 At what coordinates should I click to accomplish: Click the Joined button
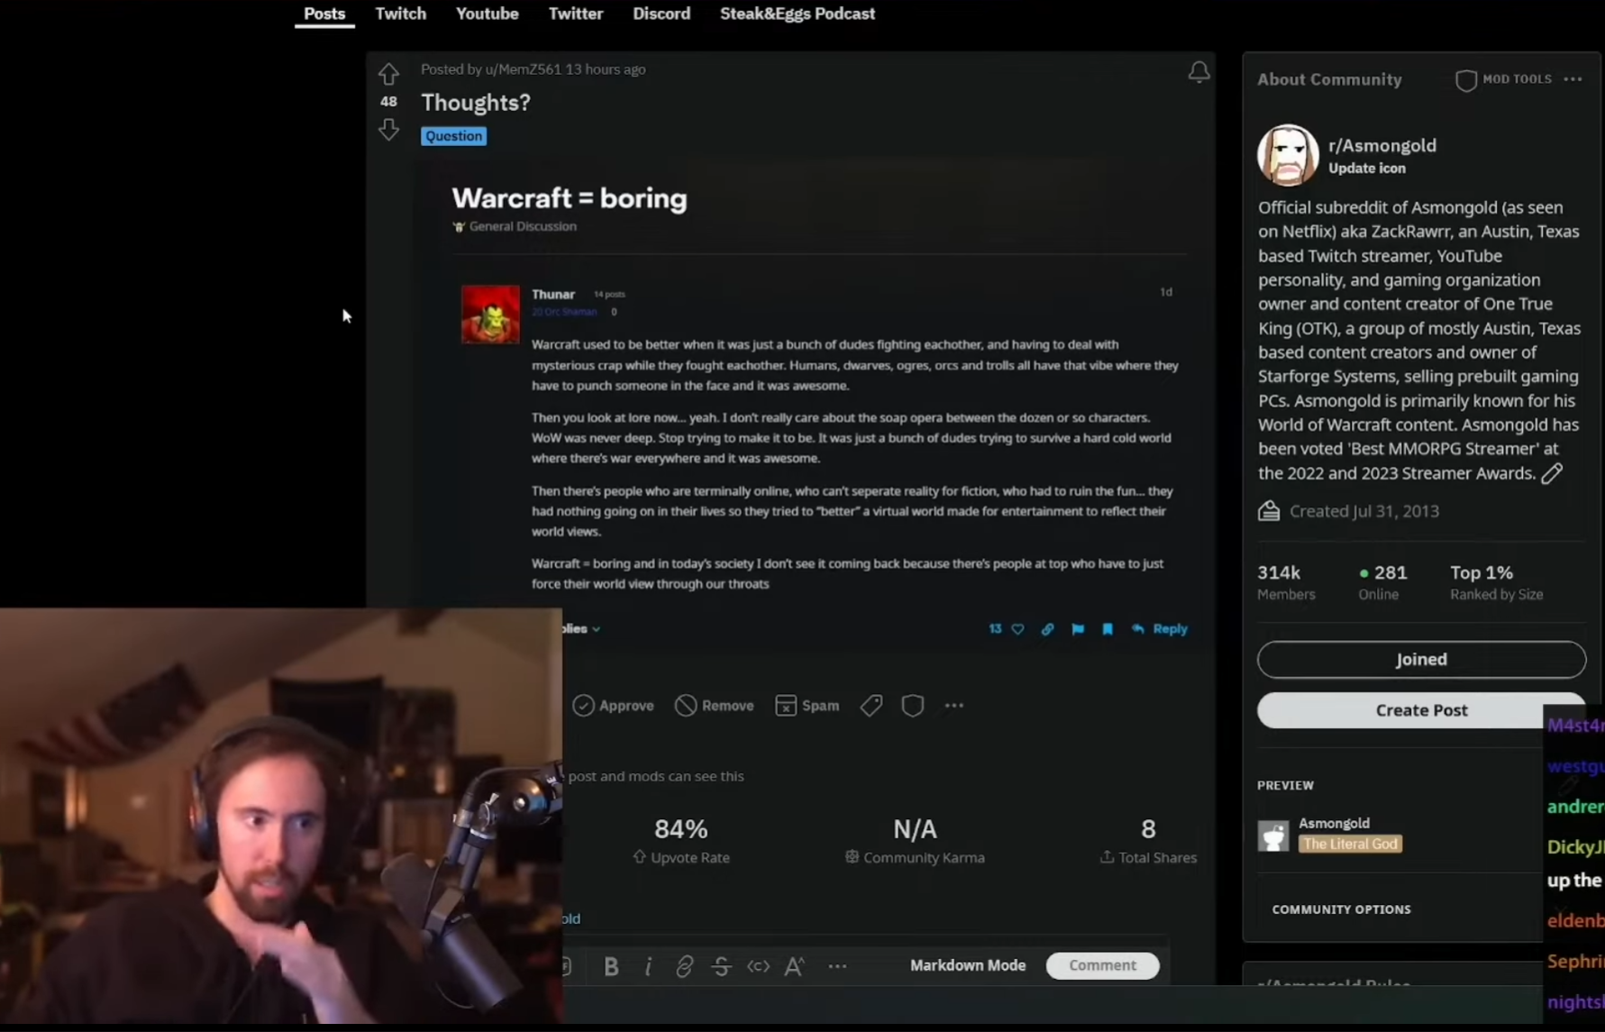pyautogui.click(x=1421, y=660)
